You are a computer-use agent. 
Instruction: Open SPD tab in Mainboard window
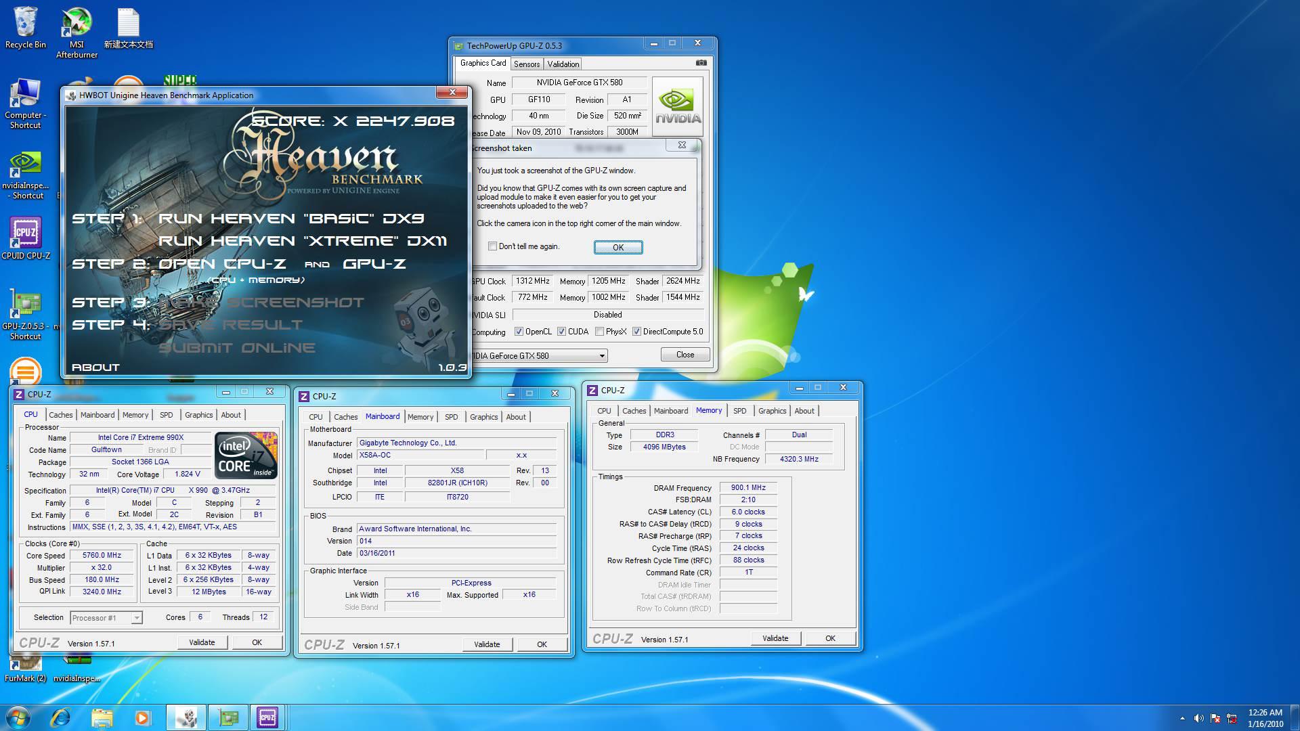(451, 417)
